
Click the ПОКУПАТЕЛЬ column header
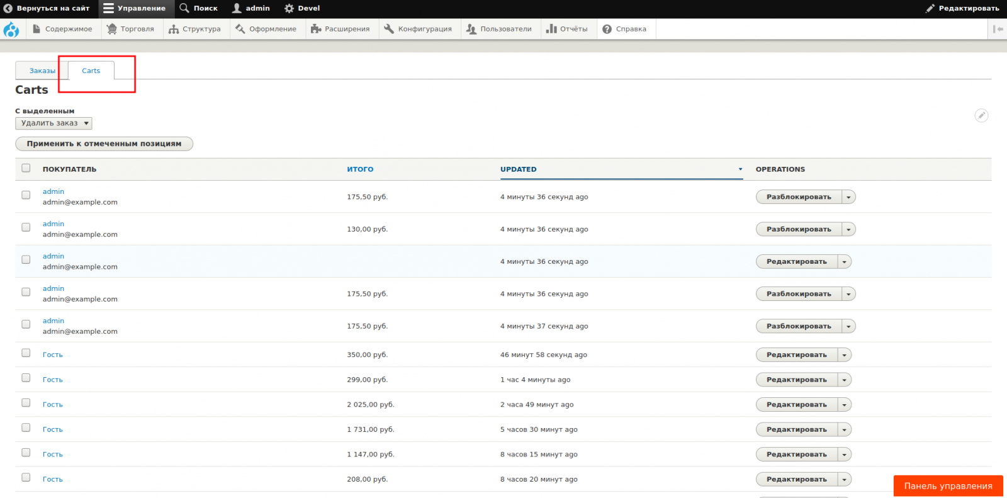click(69, 169)
